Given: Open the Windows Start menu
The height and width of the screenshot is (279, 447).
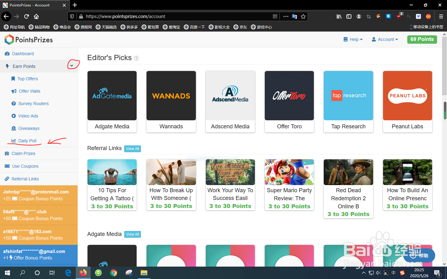Looking at the screenshot, I should [x=7, y=273].
